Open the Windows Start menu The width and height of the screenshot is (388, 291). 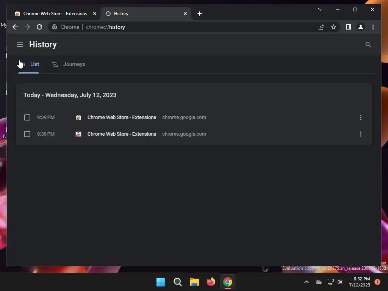(x=161, y=282)
